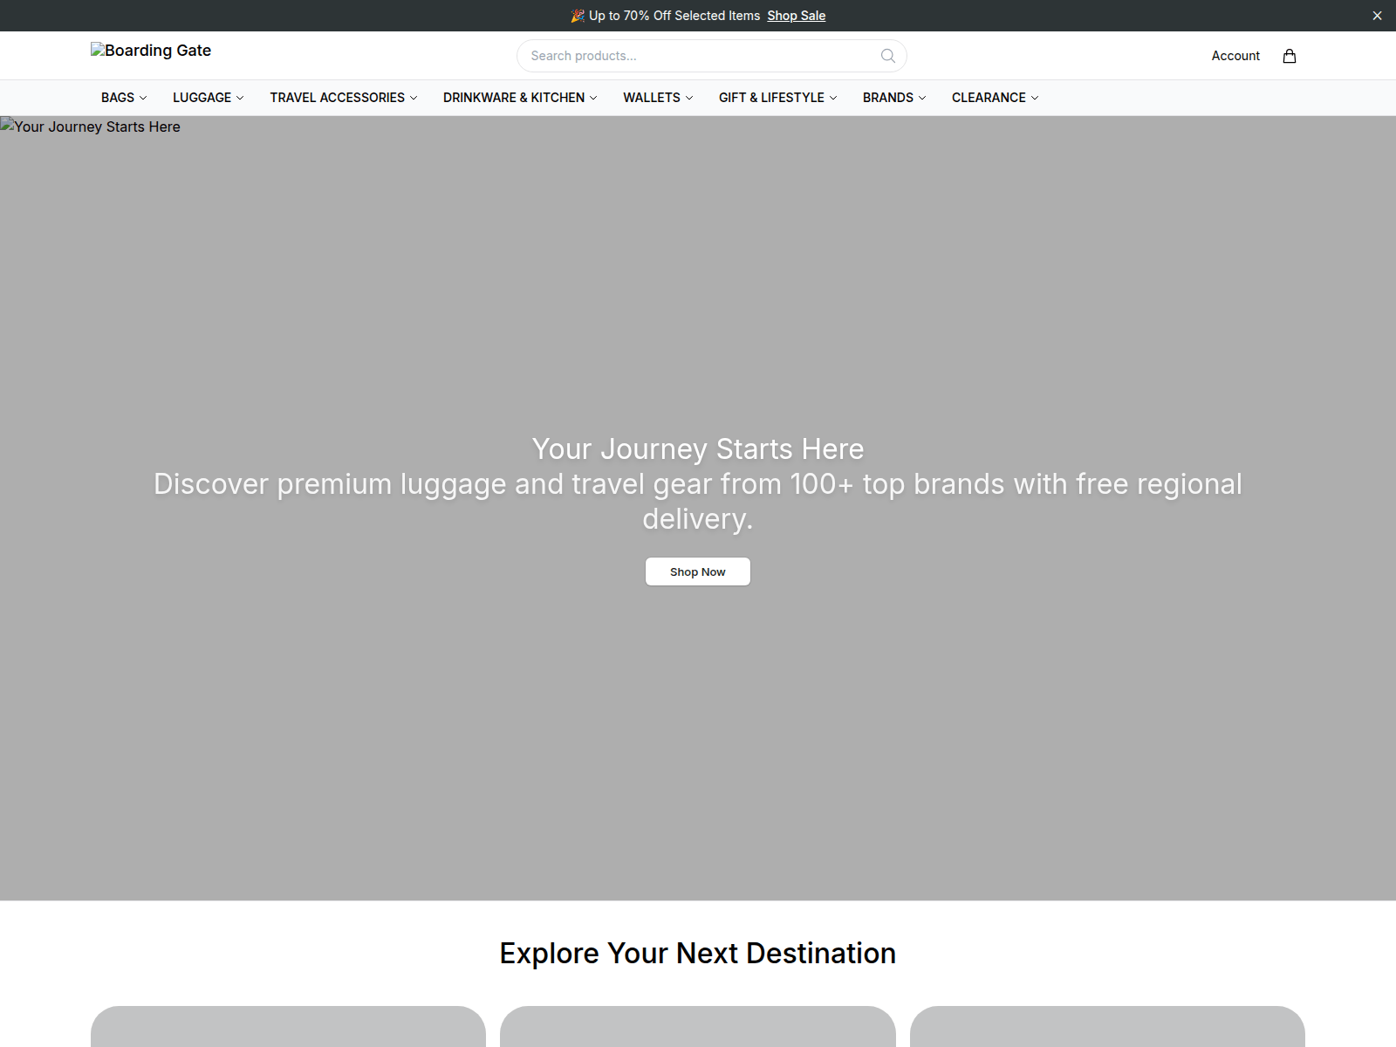1396x1047 pixels.
Task: Expand the Luggage menu chevron
Action: (240, 98)
